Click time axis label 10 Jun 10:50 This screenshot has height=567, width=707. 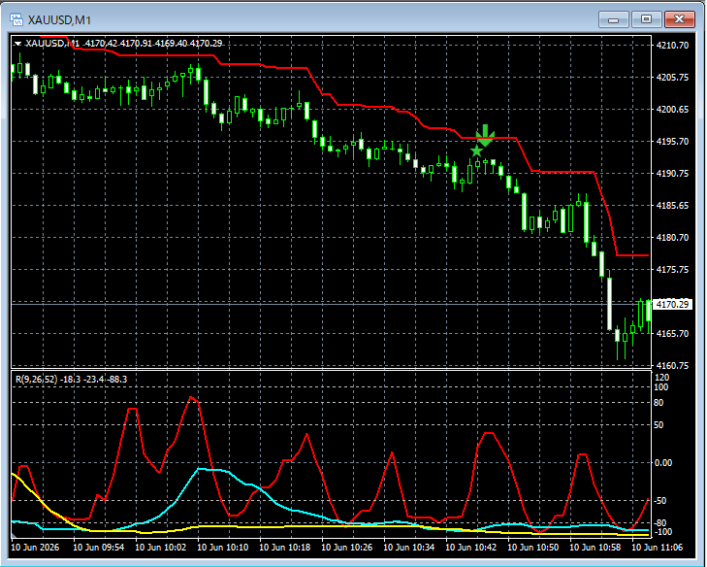tap(533, 548)
